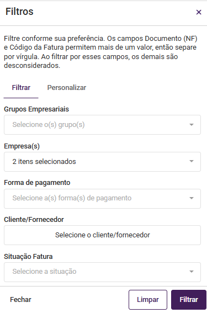Open the Situação Fatura dropdown field
Viewport: 207px width, 313px height.
(x=102, y=272)
